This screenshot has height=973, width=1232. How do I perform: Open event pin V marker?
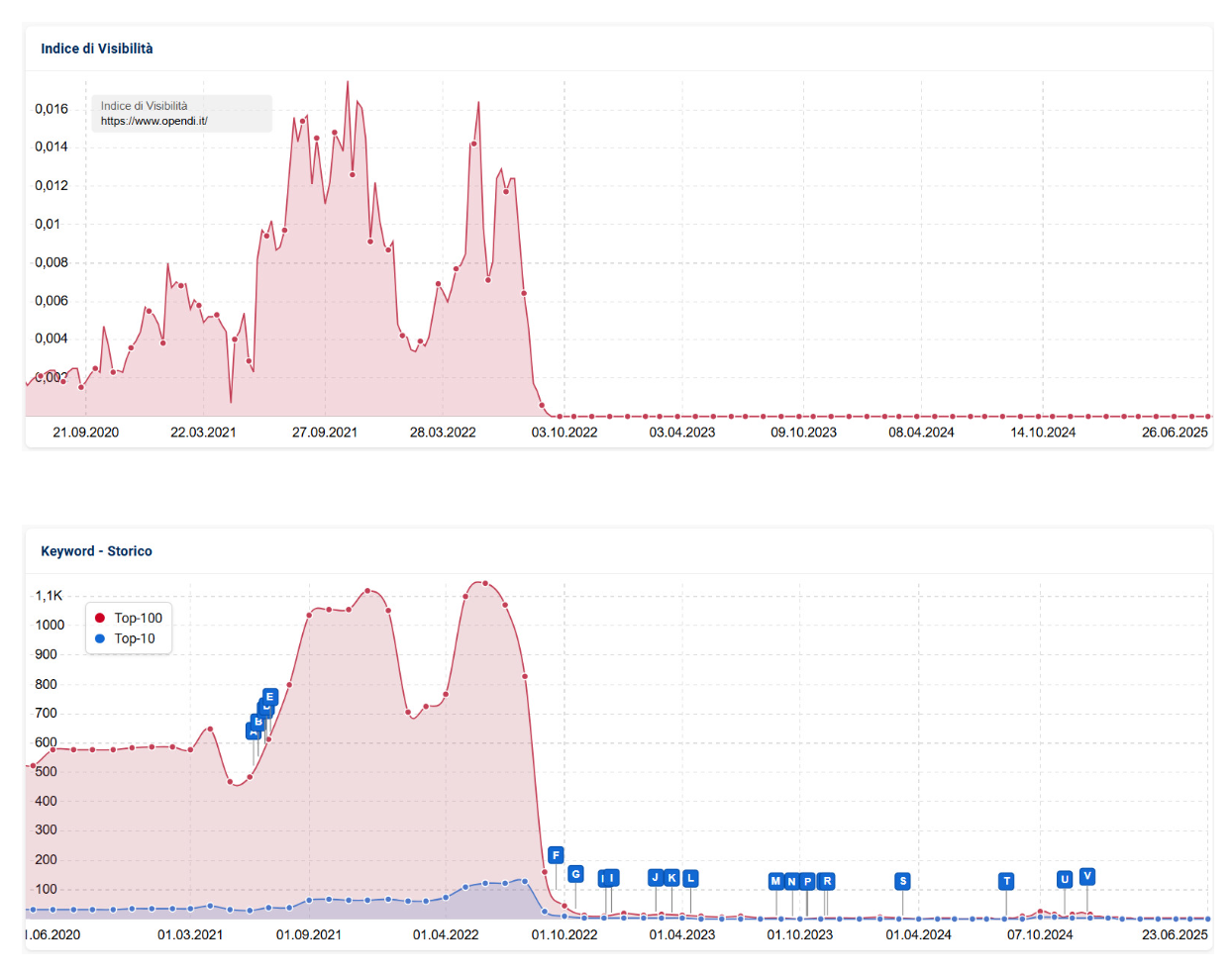(1086, 876)
